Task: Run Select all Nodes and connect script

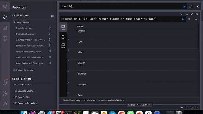Action: pos(50,57)
